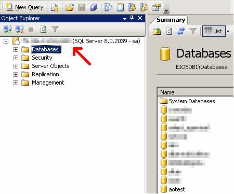
Task: Click Synchronize arrows icon in Summary
Action: [181, 32]
